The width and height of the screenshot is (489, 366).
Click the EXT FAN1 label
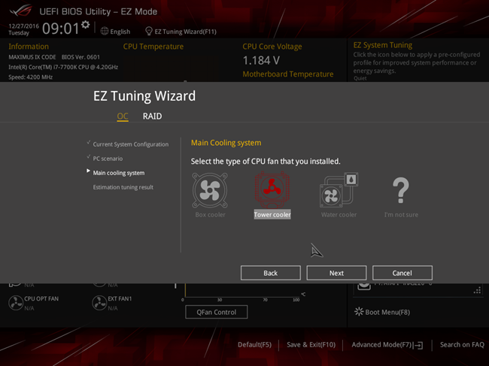[x=120, y=298]
